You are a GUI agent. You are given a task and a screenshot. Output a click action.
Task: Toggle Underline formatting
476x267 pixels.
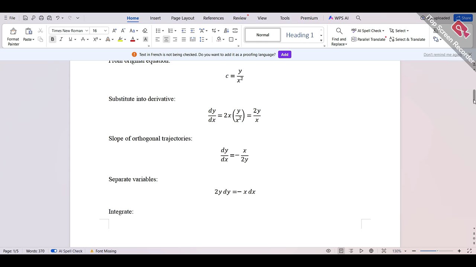pos(70,39)
